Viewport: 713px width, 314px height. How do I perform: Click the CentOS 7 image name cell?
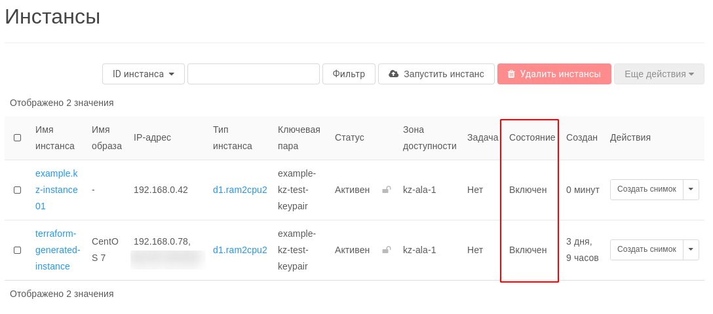pos(105,250)
